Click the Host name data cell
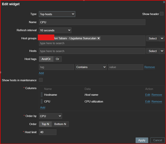Image resolution: width=166 pixels, height=144 pixels. [91, 95]
